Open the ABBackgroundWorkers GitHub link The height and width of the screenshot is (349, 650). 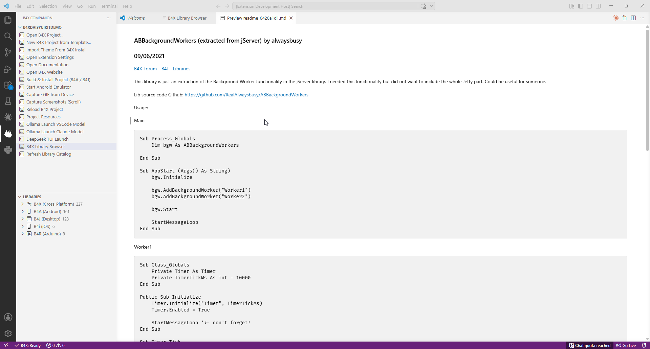click(246, 95)
